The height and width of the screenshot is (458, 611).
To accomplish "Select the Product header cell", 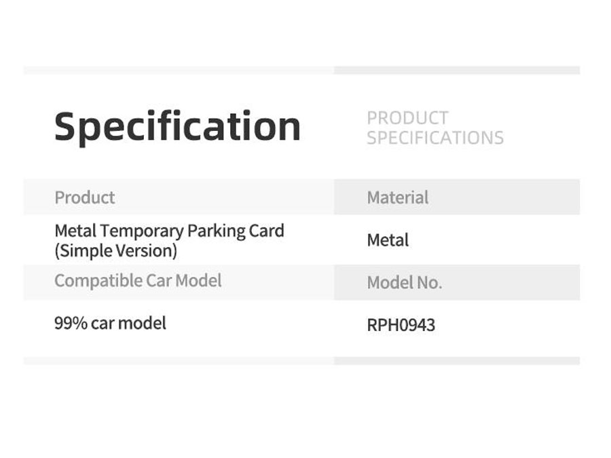I will 179,197.
